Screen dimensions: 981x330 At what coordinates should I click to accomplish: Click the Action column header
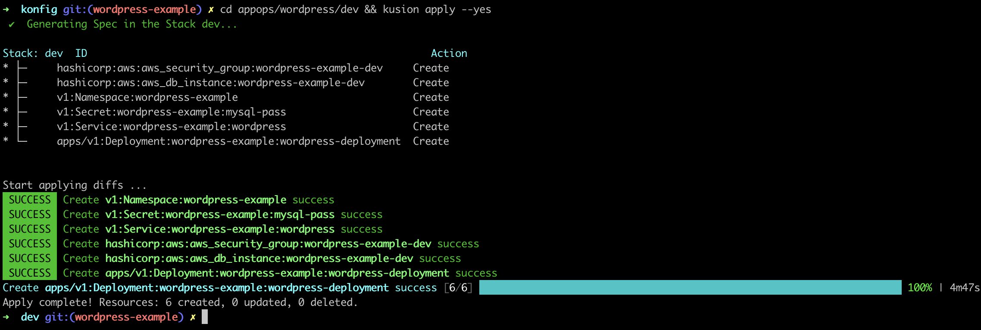tap(449, 53)
